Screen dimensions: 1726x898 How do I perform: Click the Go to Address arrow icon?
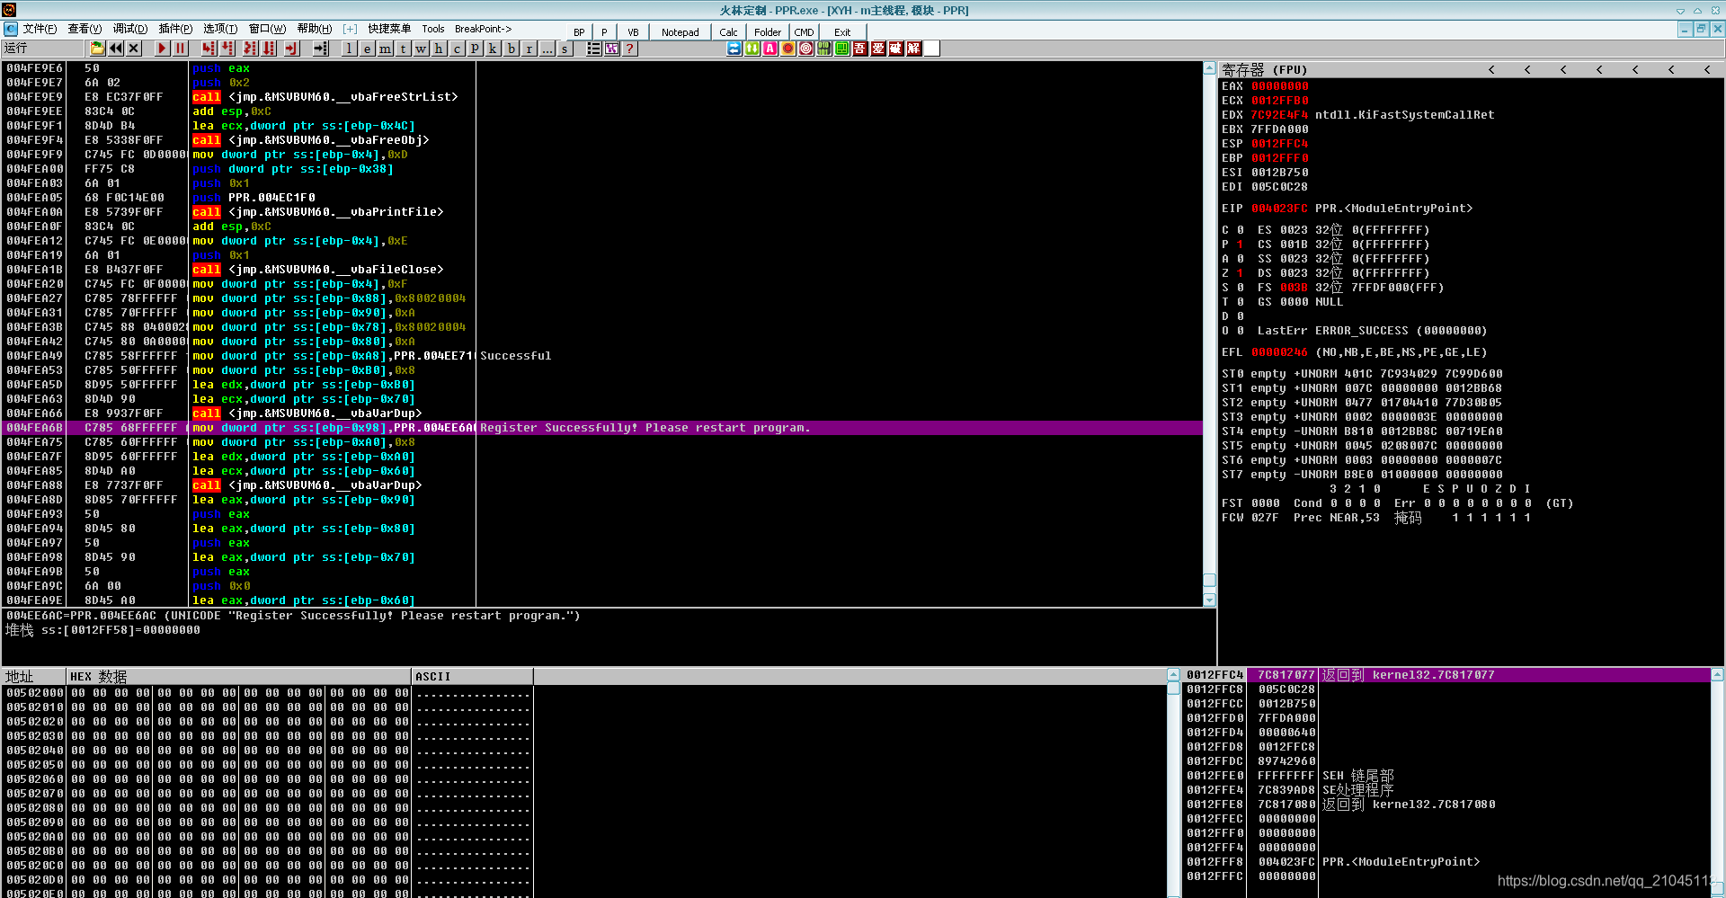pos(320,49)
